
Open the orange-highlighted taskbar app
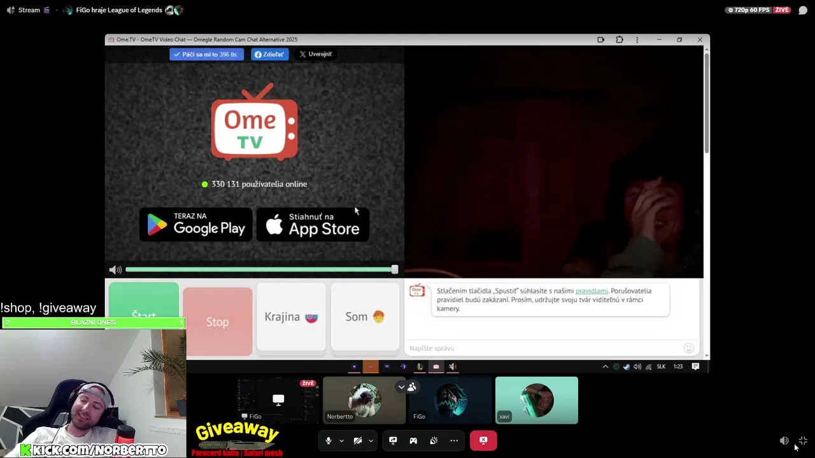tap(370, 366)
